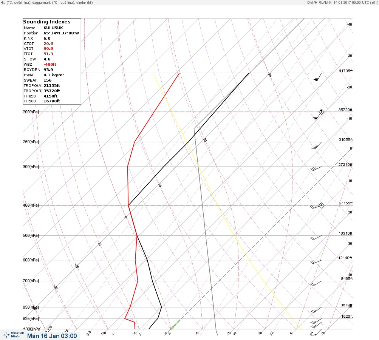Click the TH850 value 4150ft
Viewport: 379px width, 340px height.
[x=50, y=96]
